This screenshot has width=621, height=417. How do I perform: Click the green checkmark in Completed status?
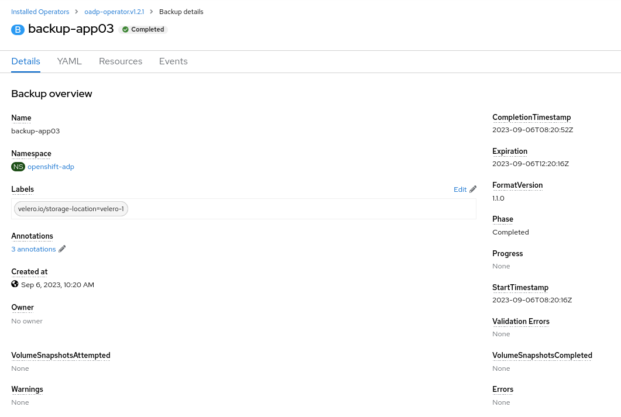(126, 30)
